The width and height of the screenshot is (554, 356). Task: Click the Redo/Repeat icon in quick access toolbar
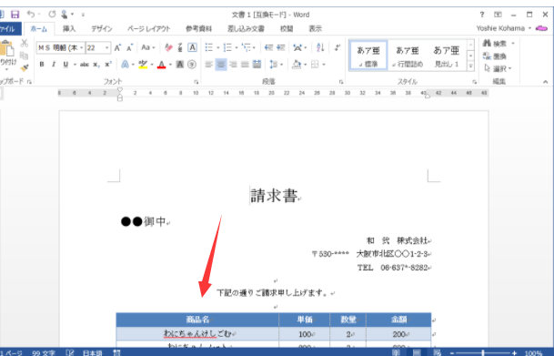pos(52,15)
